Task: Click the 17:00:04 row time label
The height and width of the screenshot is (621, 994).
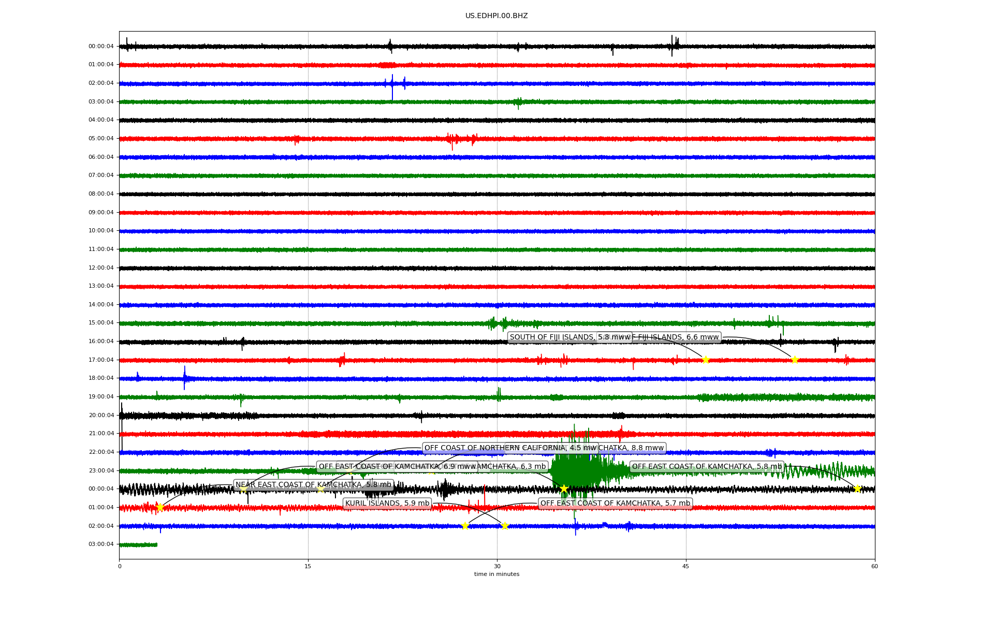Action: (101, 360)
